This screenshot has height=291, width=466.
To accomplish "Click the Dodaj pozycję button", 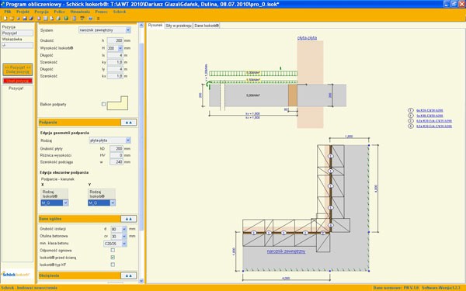I will pyautogui.click(x=18, y=70).
